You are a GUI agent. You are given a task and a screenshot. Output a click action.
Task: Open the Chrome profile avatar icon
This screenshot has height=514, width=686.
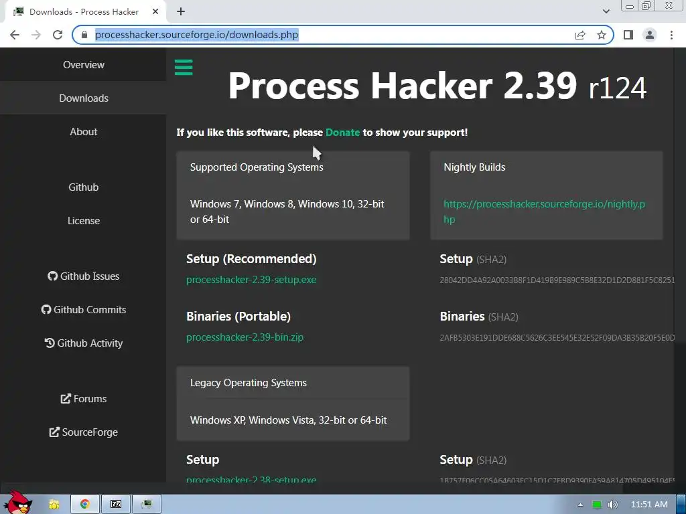click(x=650, y=35)
